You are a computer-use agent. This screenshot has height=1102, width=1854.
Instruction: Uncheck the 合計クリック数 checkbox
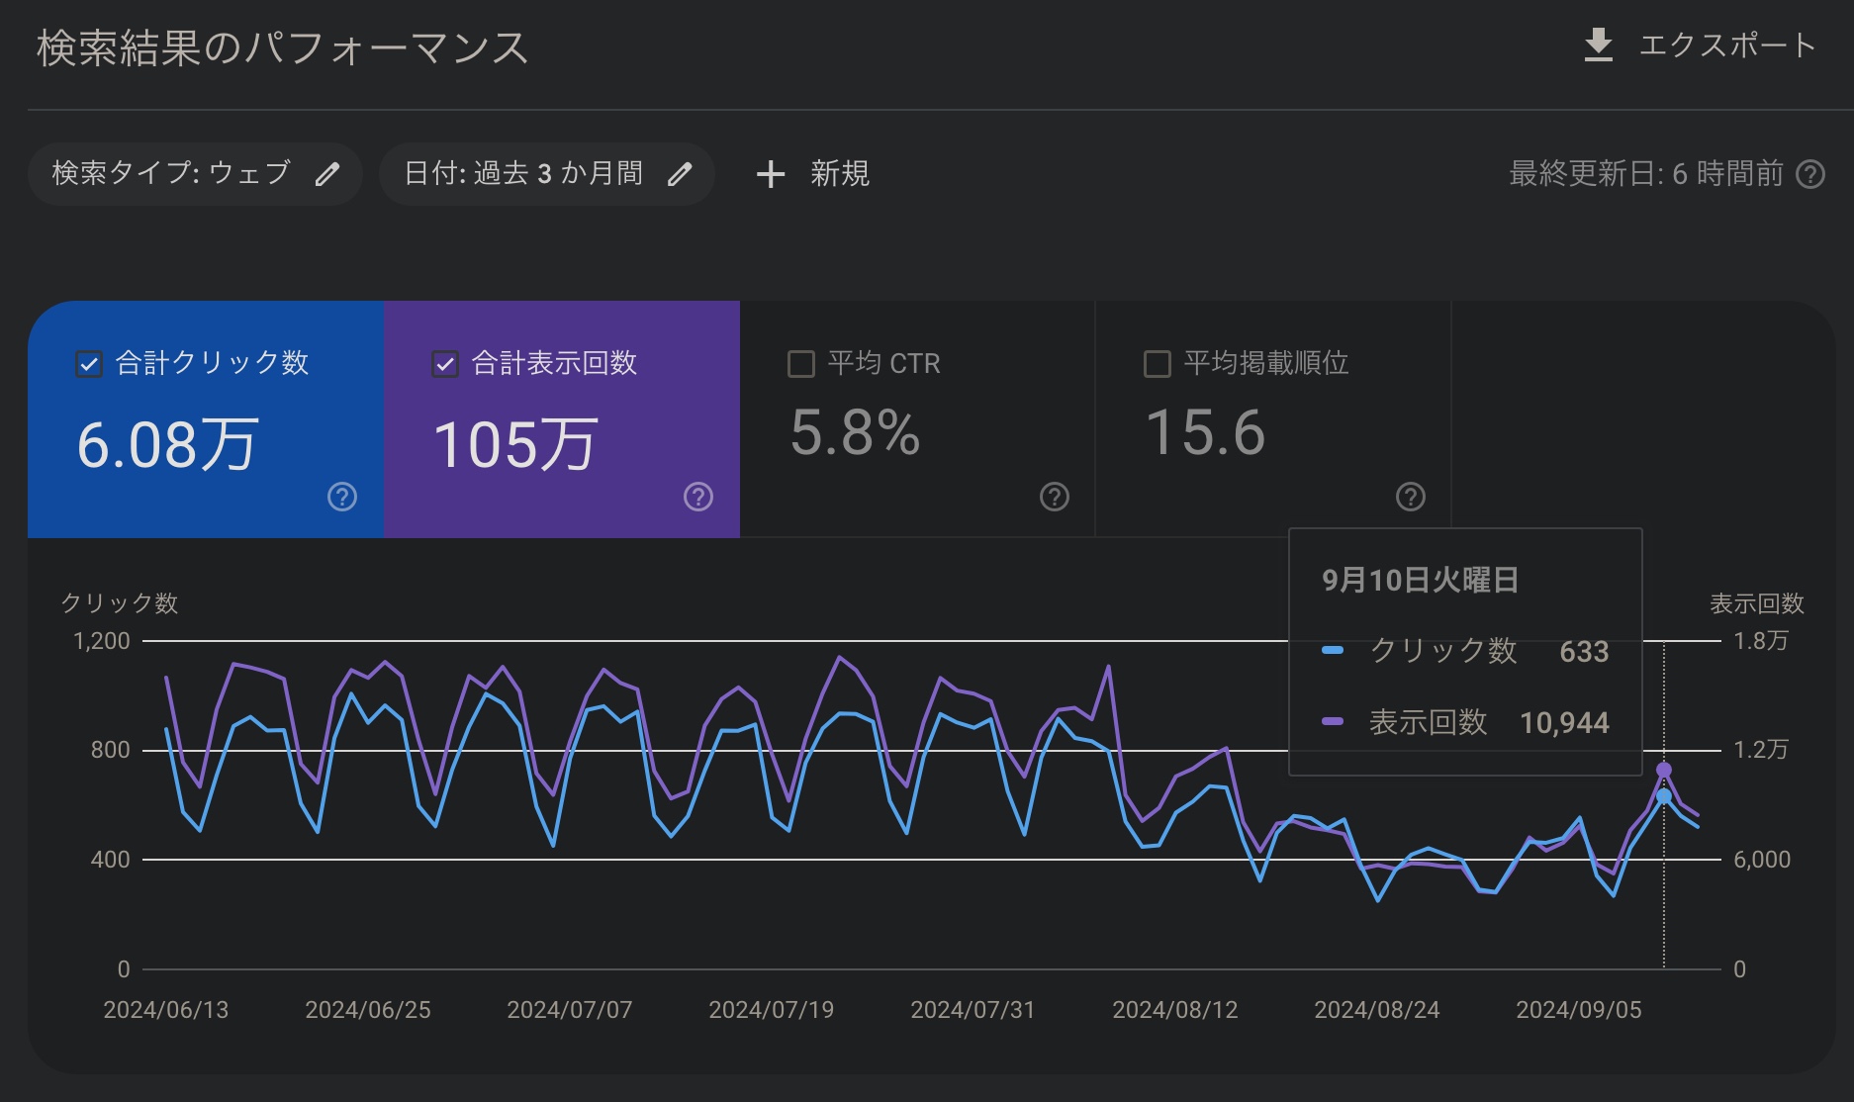(89, 364)
